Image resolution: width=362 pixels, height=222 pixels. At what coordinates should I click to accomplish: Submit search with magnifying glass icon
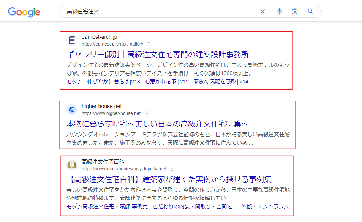[310, 11]
